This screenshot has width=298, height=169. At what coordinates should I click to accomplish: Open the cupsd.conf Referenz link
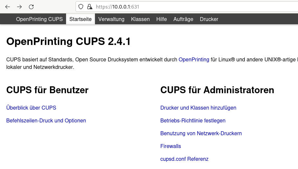click(x=184, y=159)
